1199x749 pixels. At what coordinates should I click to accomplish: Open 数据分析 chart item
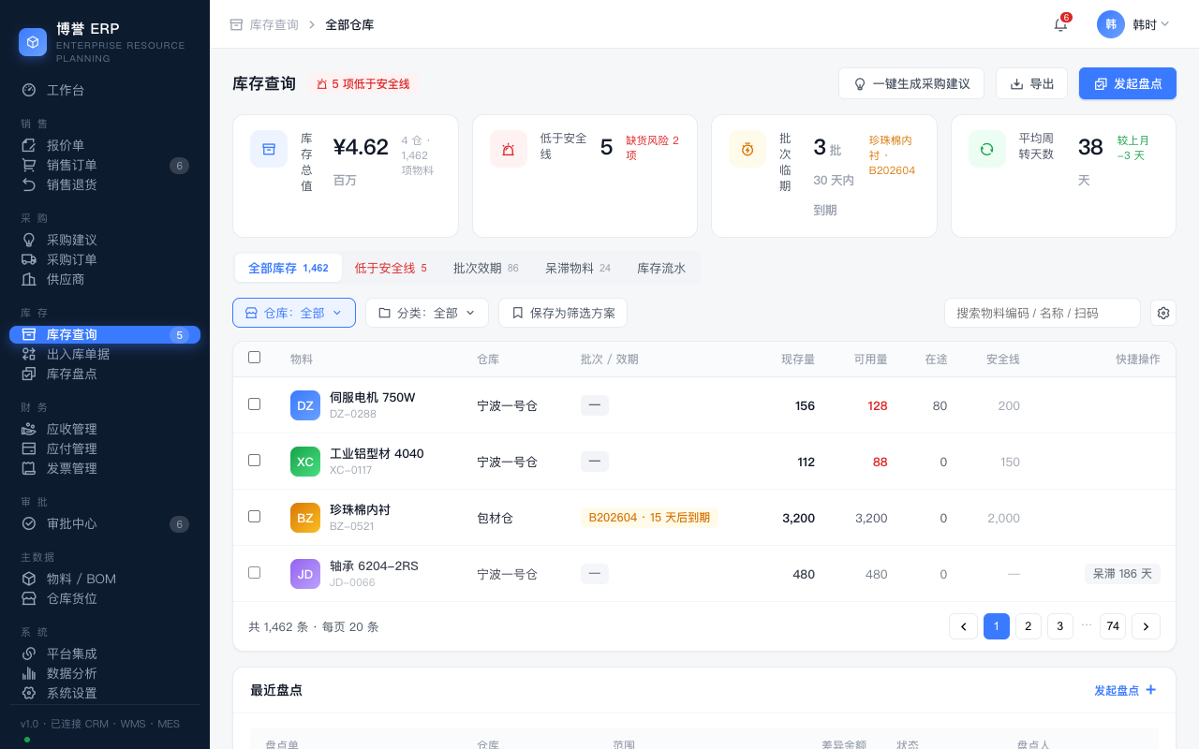pyautogui.click(x=105, y=673)
